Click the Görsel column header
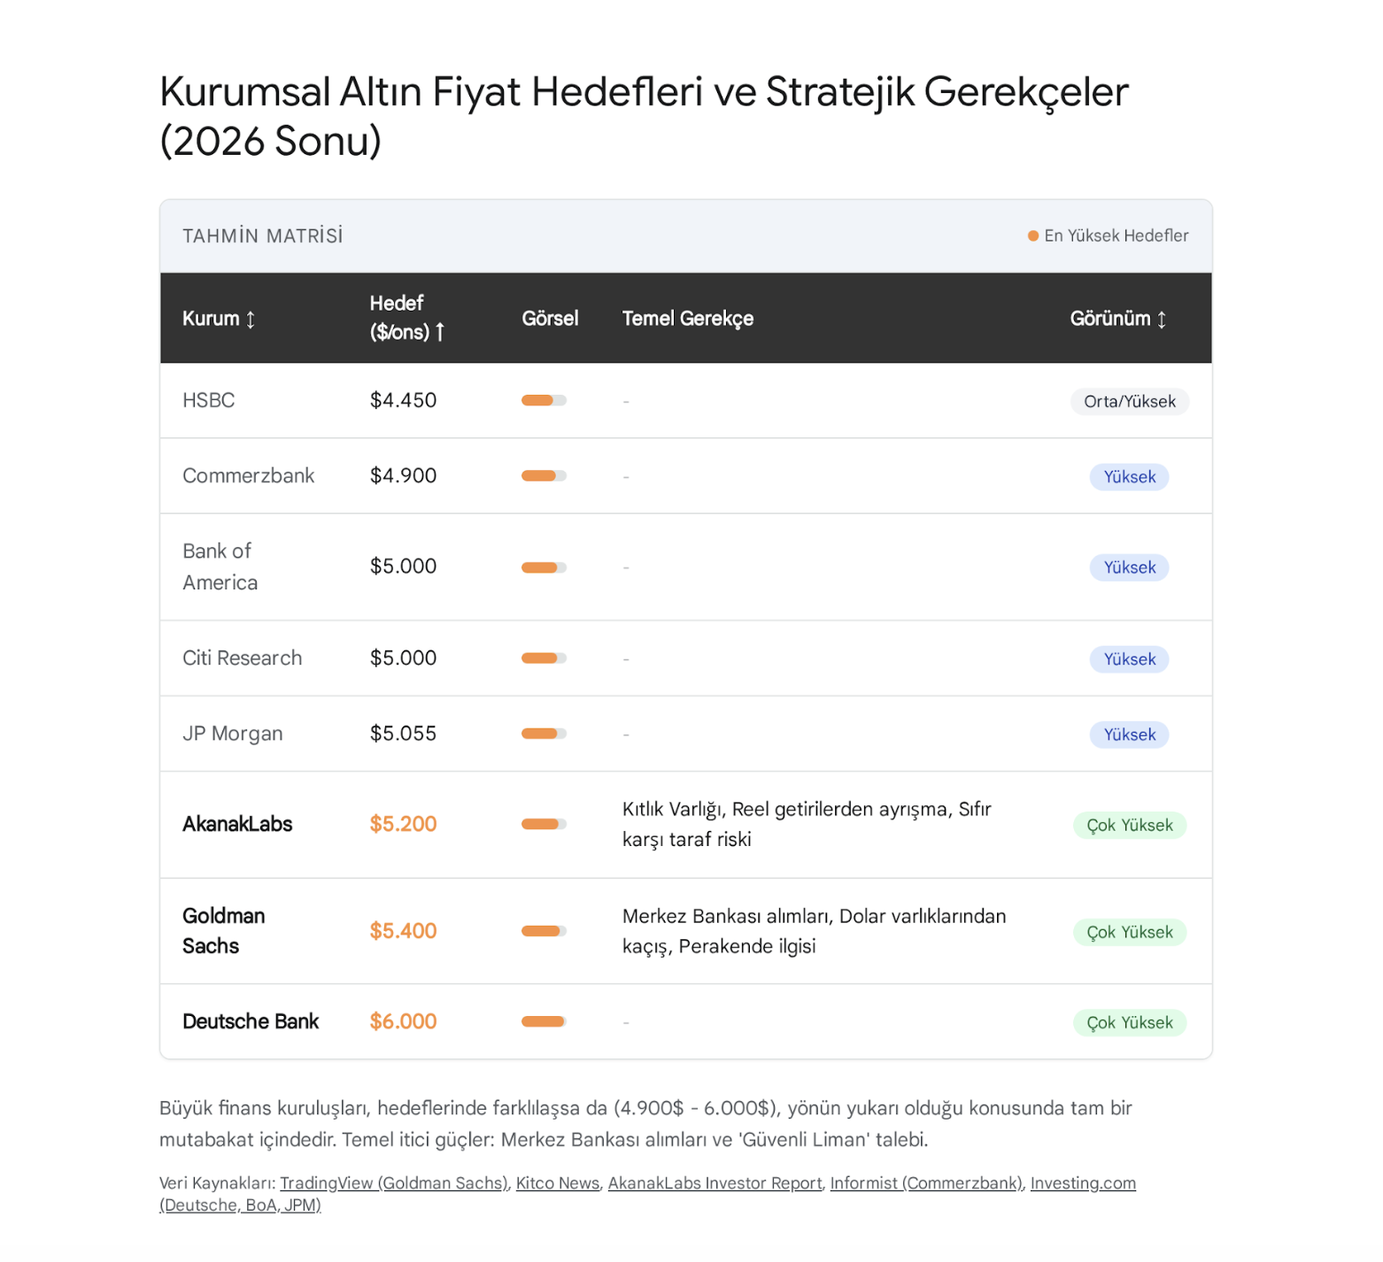 pyautogui.click(x=550, y=319)
